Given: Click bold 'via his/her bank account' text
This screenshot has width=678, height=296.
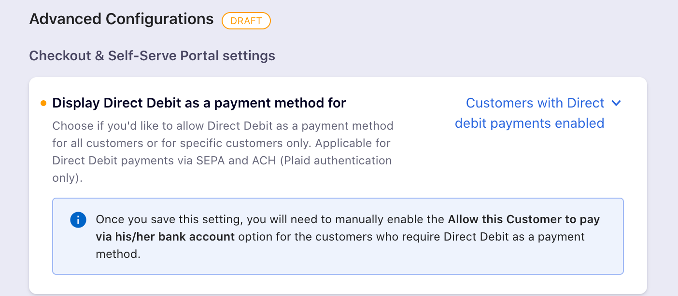Looking at the screenshot, I should pos(165,237).
